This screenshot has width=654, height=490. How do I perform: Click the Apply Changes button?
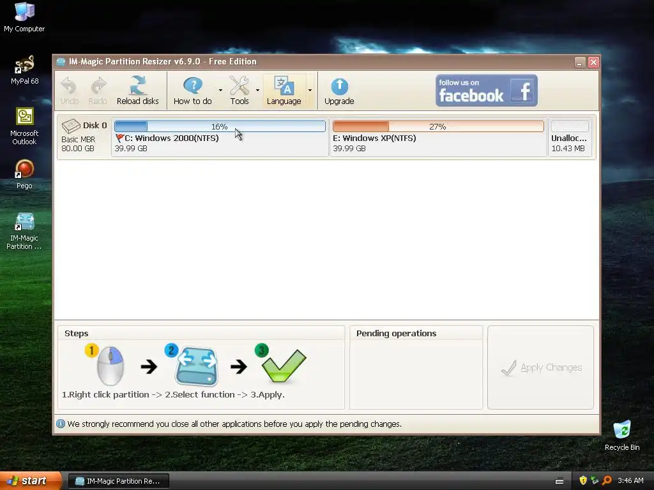point(540,367)
